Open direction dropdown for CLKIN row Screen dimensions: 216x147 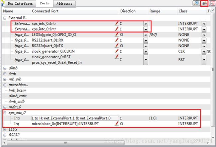[146, 51]
